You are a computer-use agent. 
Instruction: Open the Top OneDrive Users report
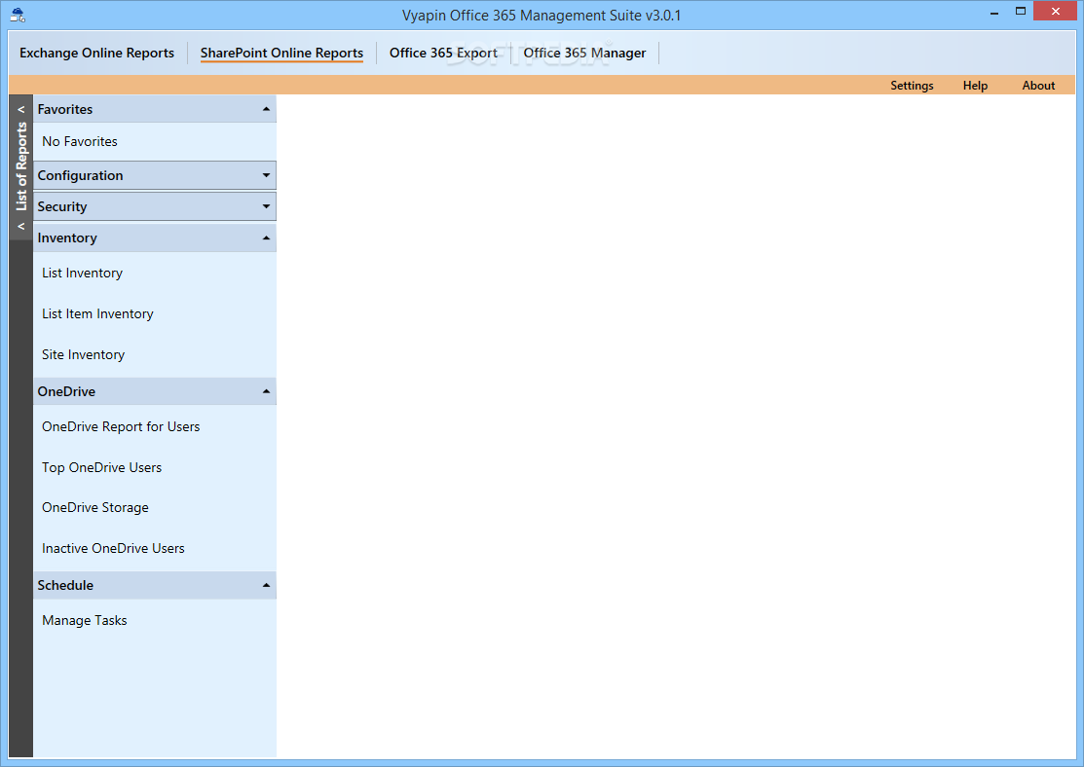pos(101,467)
